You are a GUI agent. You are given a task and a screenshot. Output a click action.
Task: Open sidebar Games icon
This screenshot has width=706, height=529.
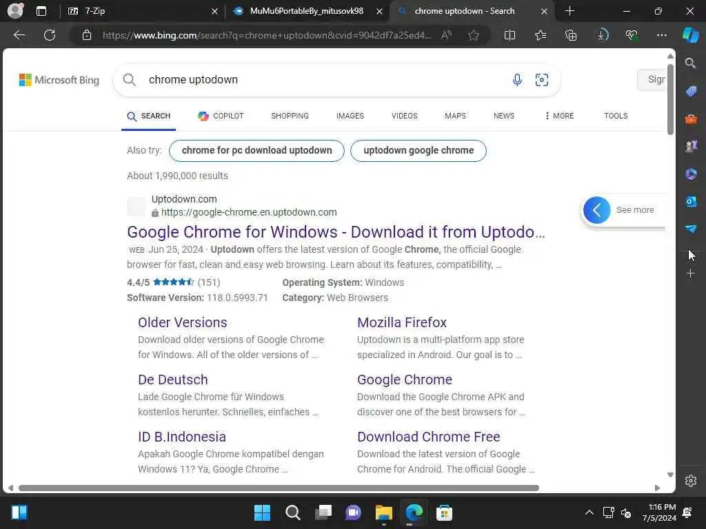point(691,146)
